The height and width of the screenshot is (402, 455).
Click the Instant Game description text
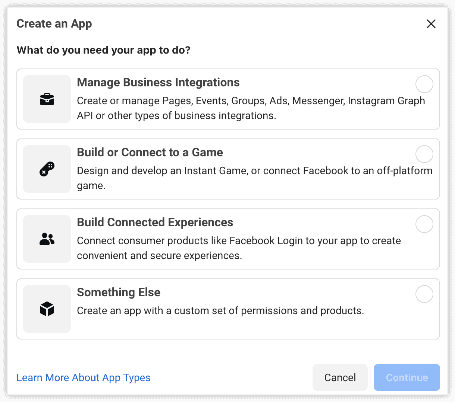coord(255,178)
